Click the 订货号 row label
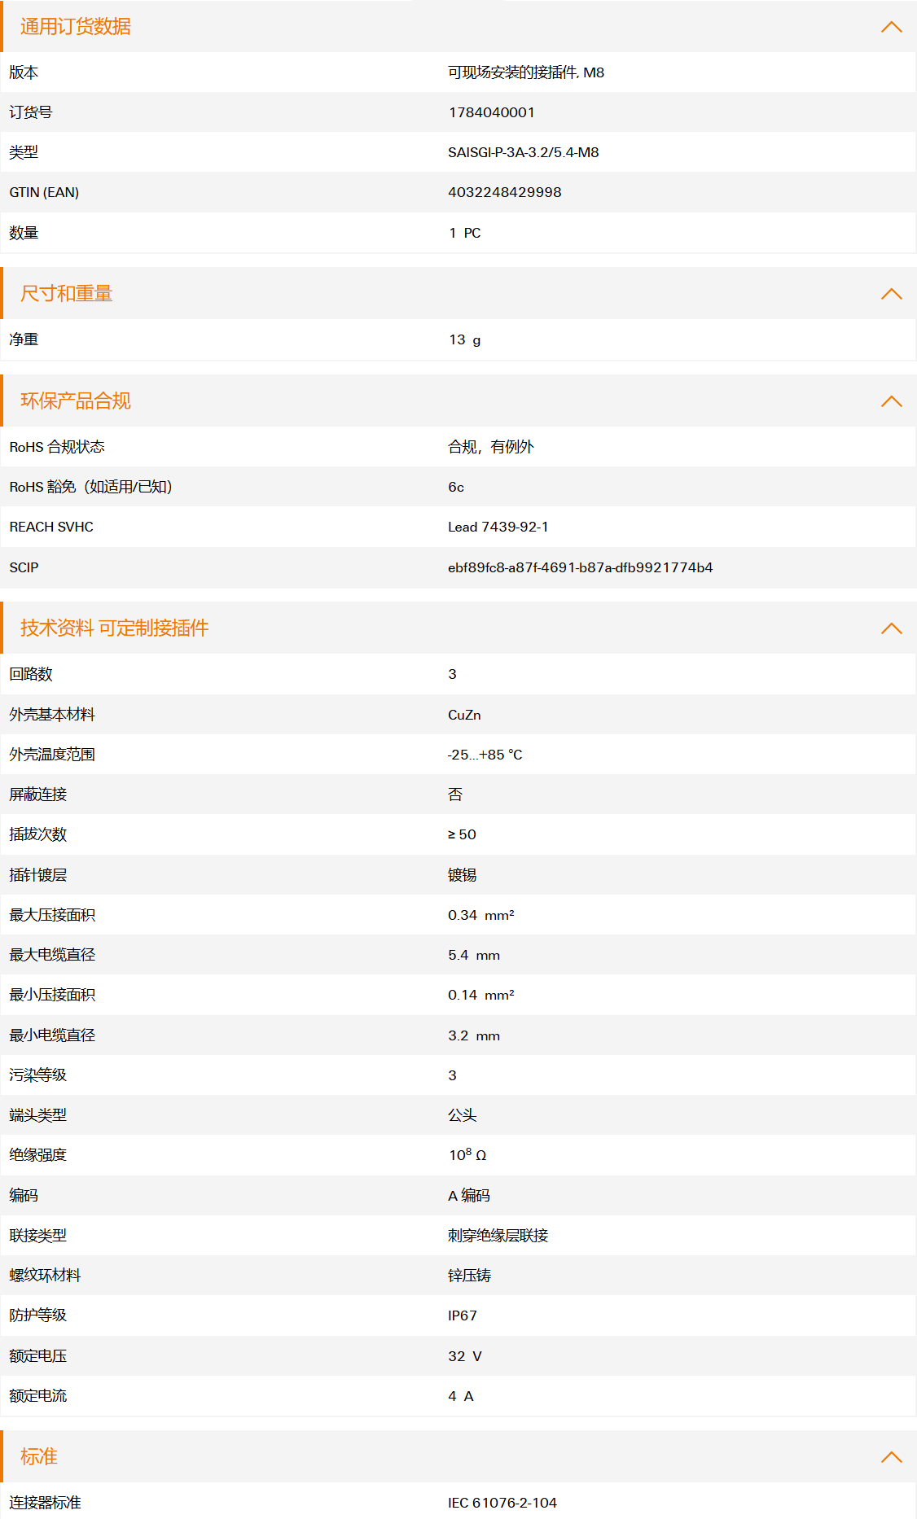The image size is (917, 1519). pyautogui.click(x=31, y=112)
